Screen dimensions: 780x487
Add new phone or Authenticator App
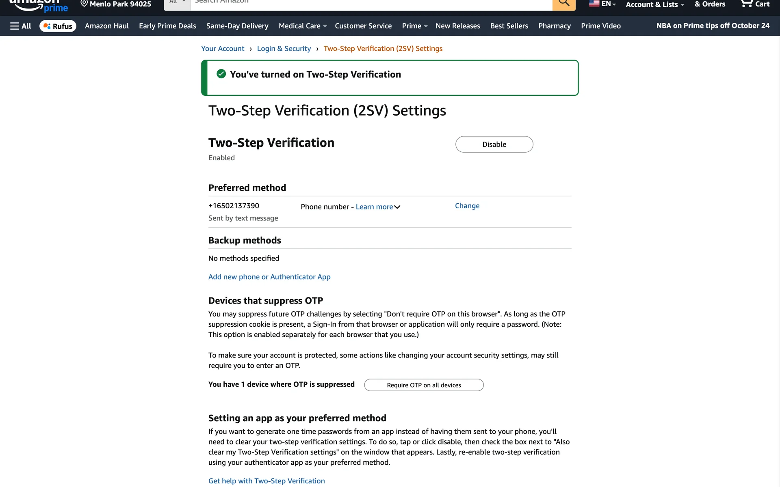pos(269,277)
